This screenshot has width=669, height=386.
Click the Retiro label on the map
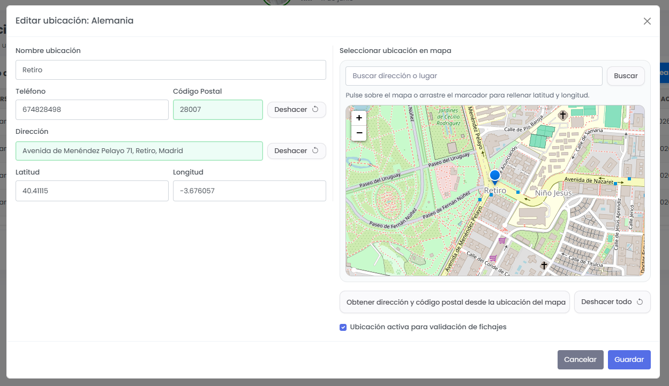495,191
